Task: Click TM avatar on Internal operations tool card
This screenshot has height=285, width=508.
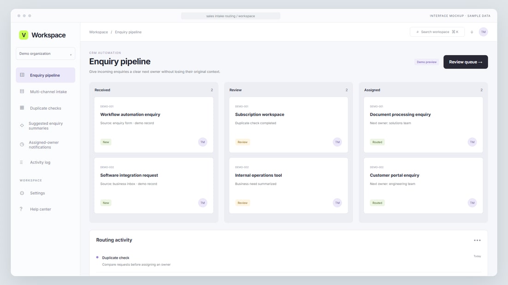Action: (x=337, y=203)
